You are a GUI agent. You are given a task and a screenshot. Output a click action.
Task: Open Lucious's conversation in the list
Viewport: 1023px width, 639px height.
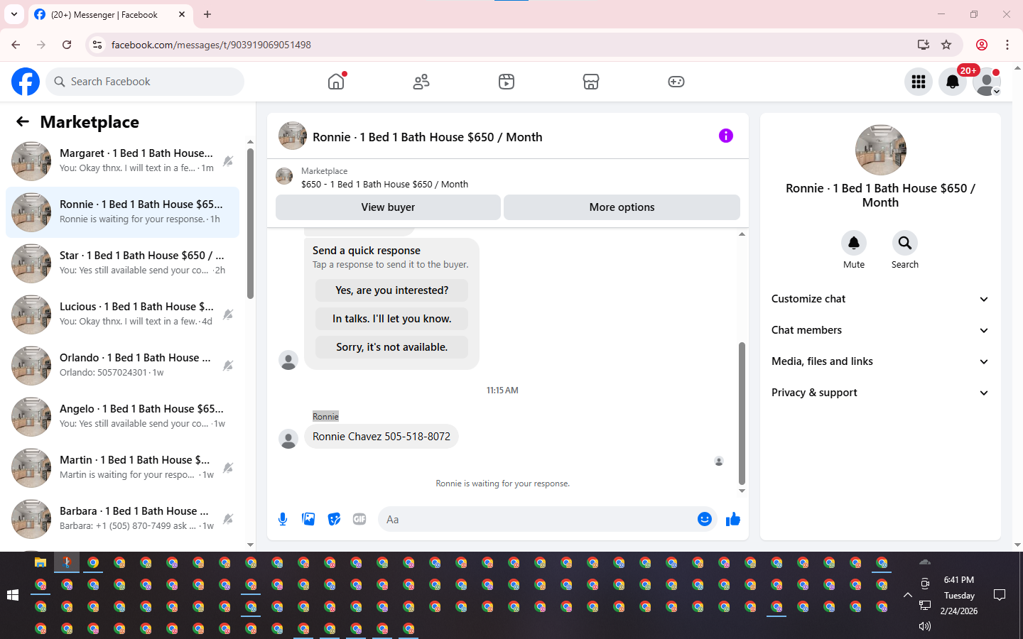(122, 315)
